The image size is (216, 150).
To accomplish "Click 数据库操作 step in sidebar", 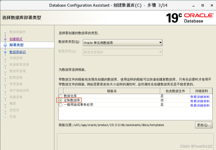I will (x=18, y=32).
